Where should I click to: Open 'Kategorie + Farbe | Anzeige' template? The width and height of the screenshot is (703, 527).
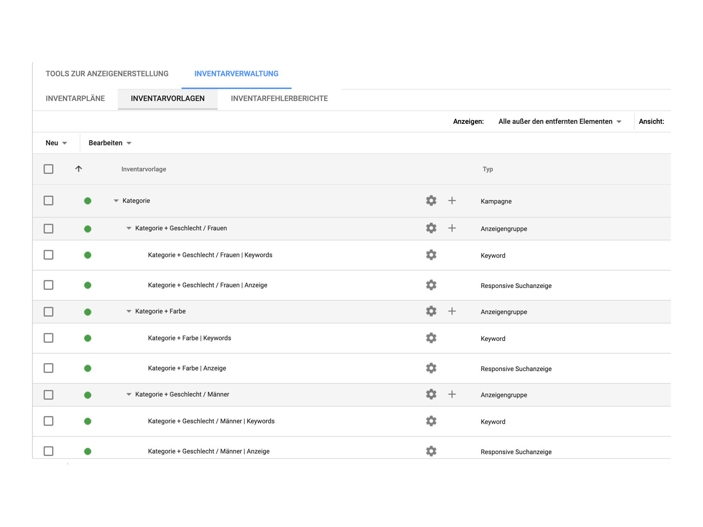pyautogui.click(x=187, y=368)
